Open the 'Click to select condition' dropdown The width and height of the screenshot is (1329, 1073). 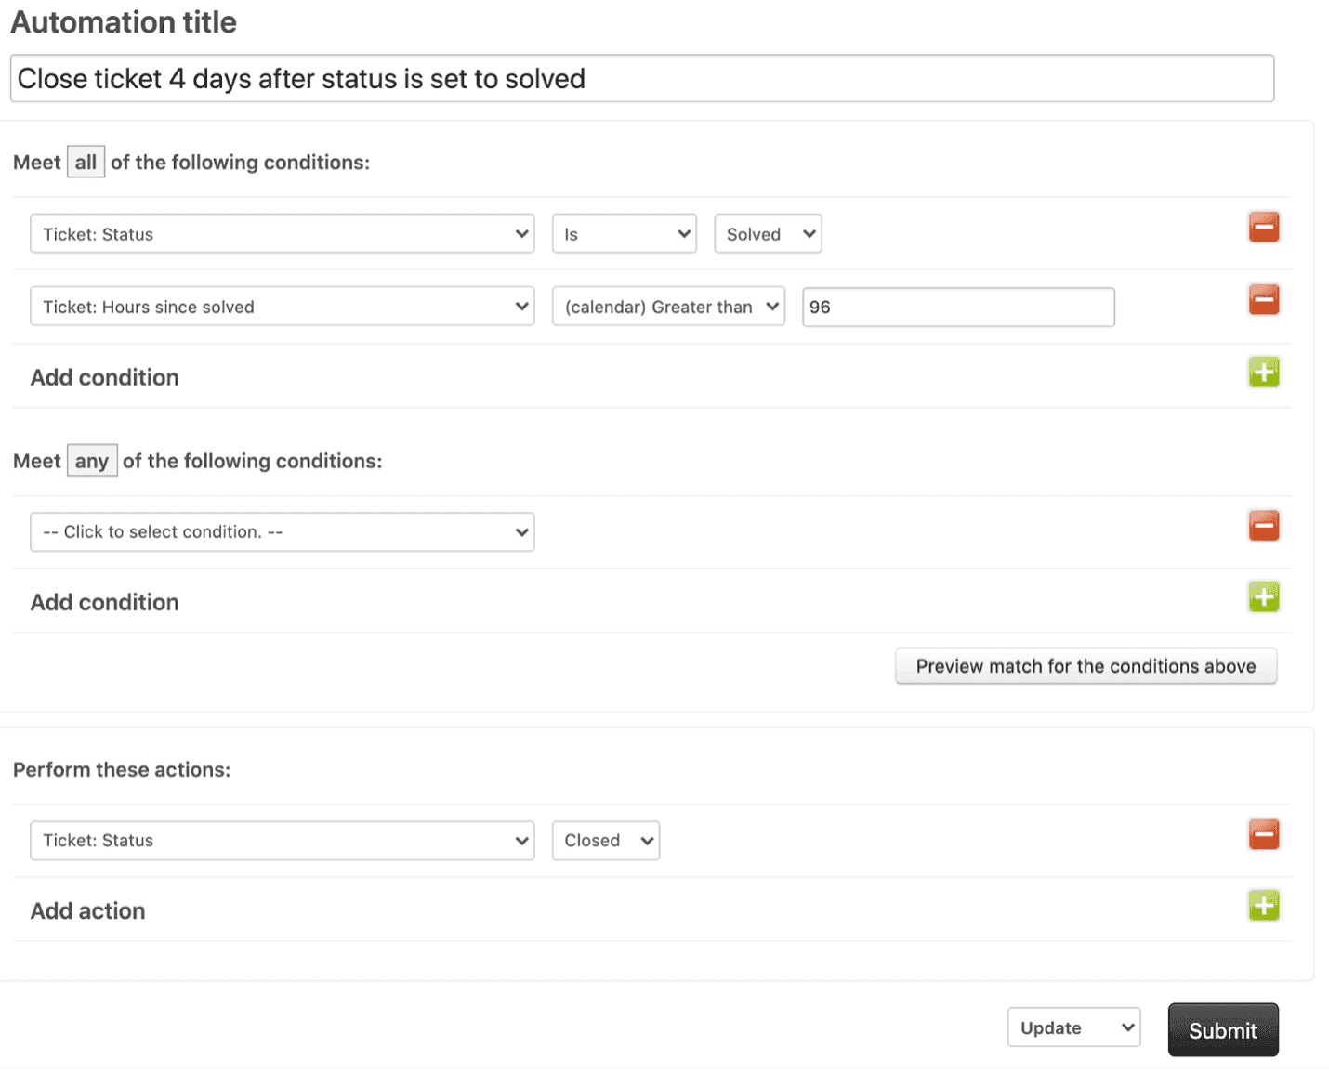point(282,532)
